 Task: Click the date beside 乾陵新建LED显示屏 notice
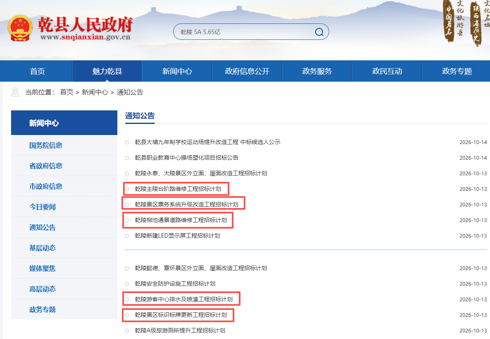coord(473,236)
